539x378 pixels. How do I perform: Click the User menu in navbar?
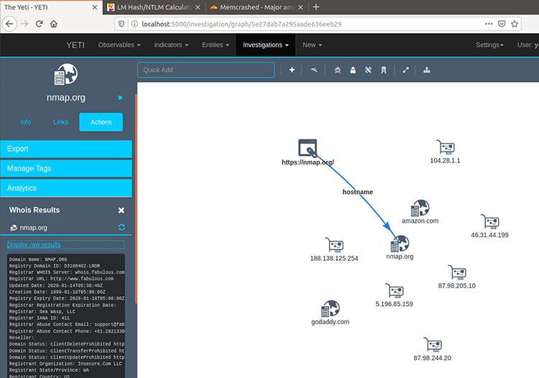coord(528,45)
